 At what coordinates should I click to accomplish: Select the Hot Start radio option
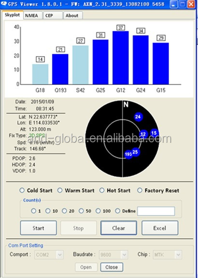102,190
